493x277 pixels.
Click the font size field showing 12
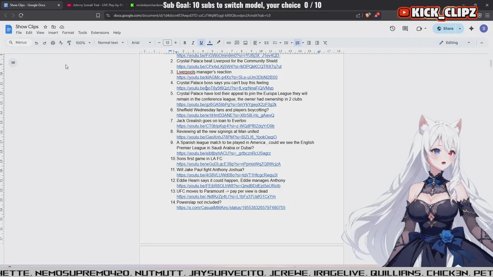click(x=167, y=43)
